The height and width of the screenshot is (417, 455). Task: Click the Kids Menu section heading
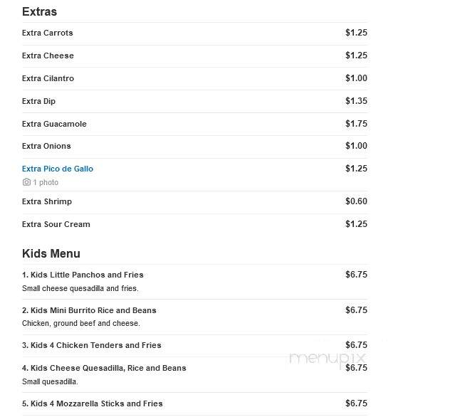[x=51, y=253]
